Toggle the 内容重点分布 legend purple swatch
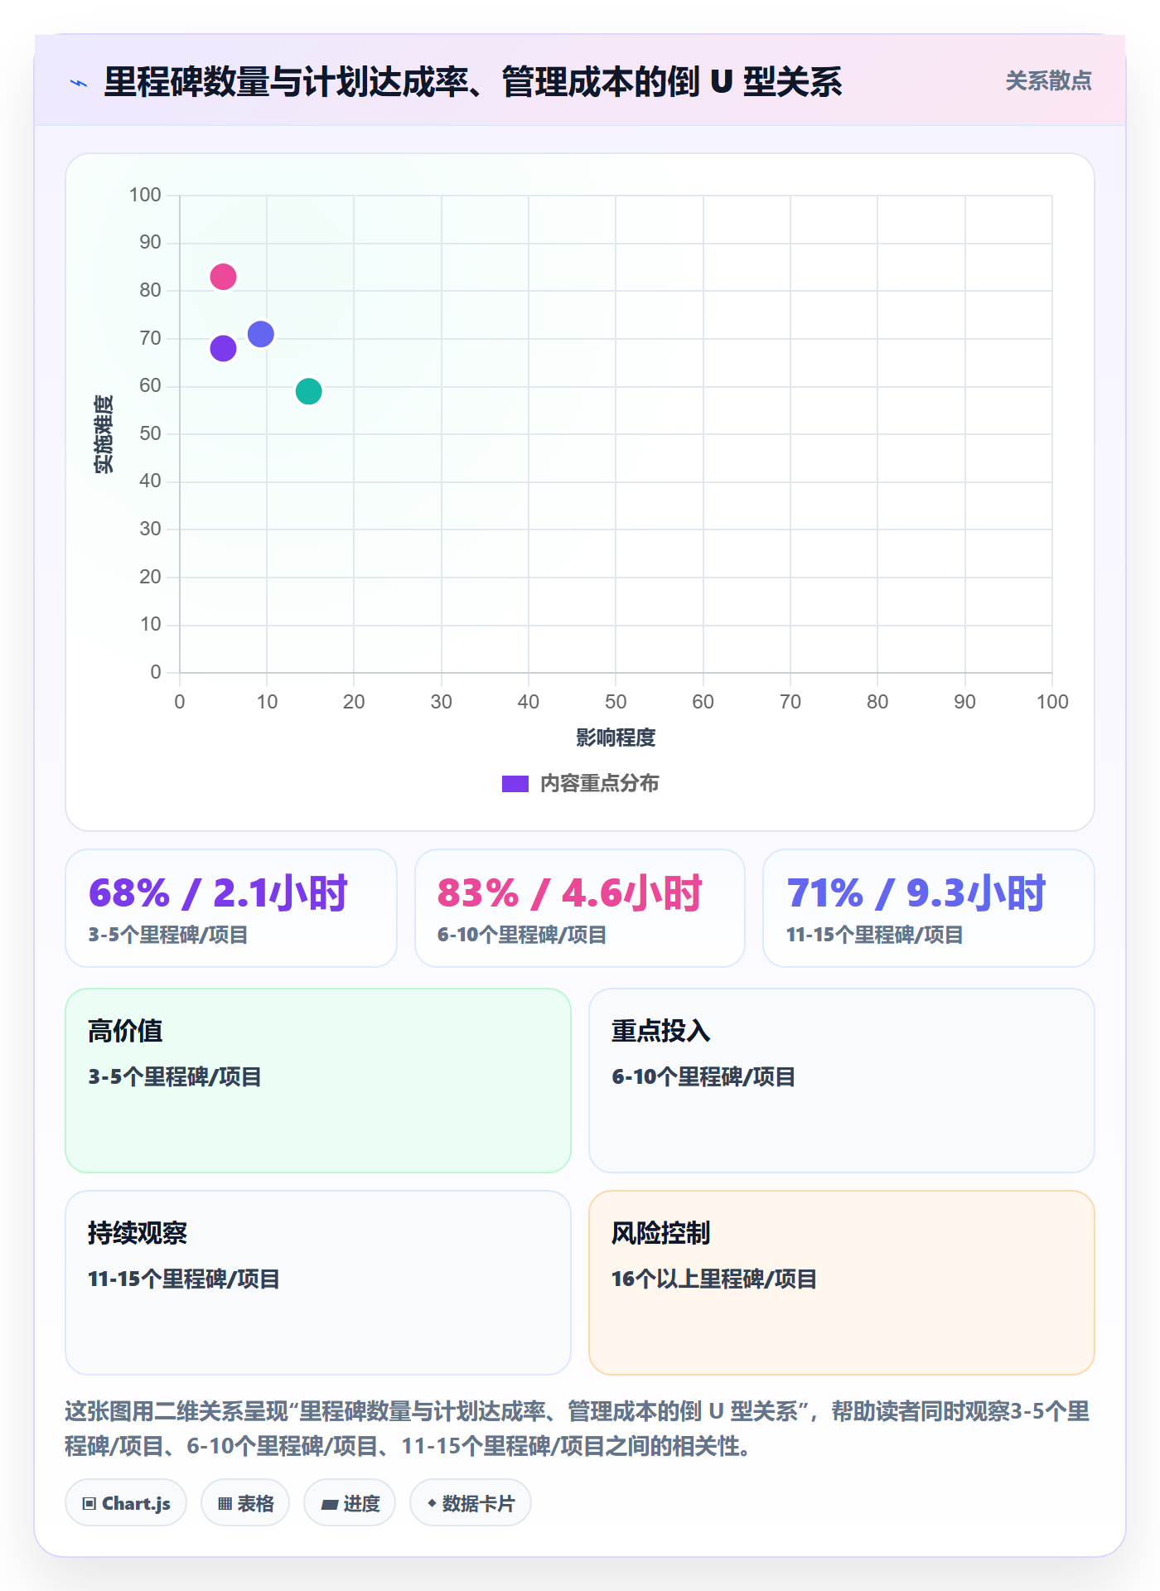Image resolution: width=1160 pixels, height=1591 pixels. (515, 784)
